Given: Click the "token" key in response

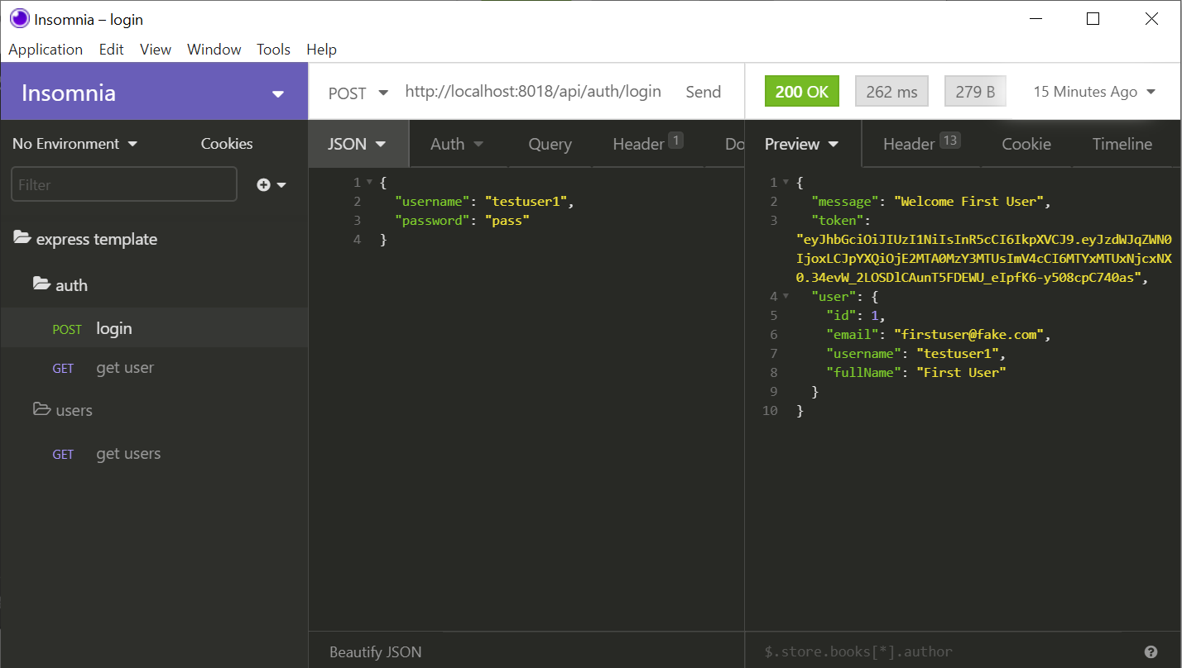Looking at the screenshot, I should (838, 220).
